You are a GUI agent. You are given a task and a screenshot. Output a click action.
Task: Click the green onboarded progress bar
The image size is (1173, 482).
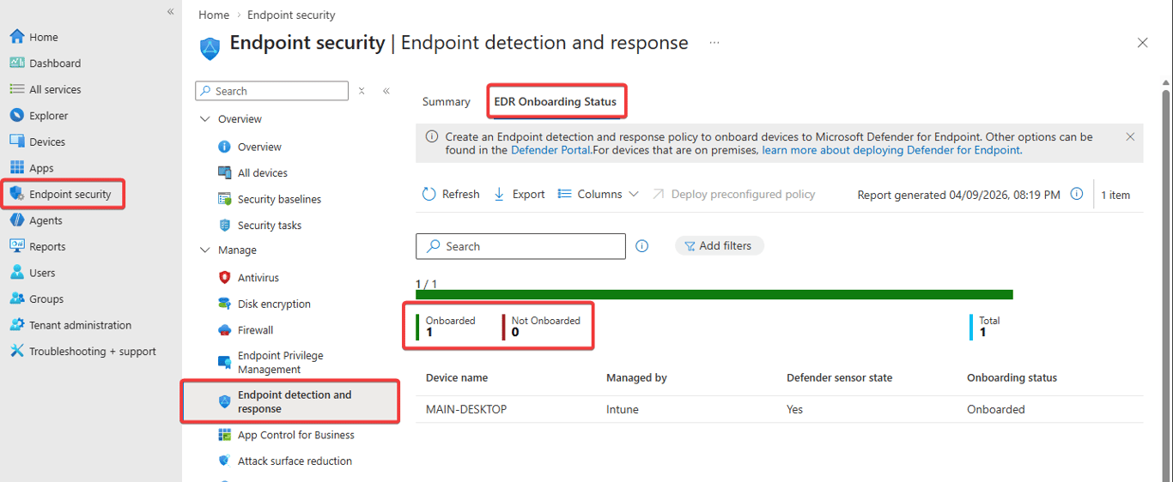[x=714, y=294]
